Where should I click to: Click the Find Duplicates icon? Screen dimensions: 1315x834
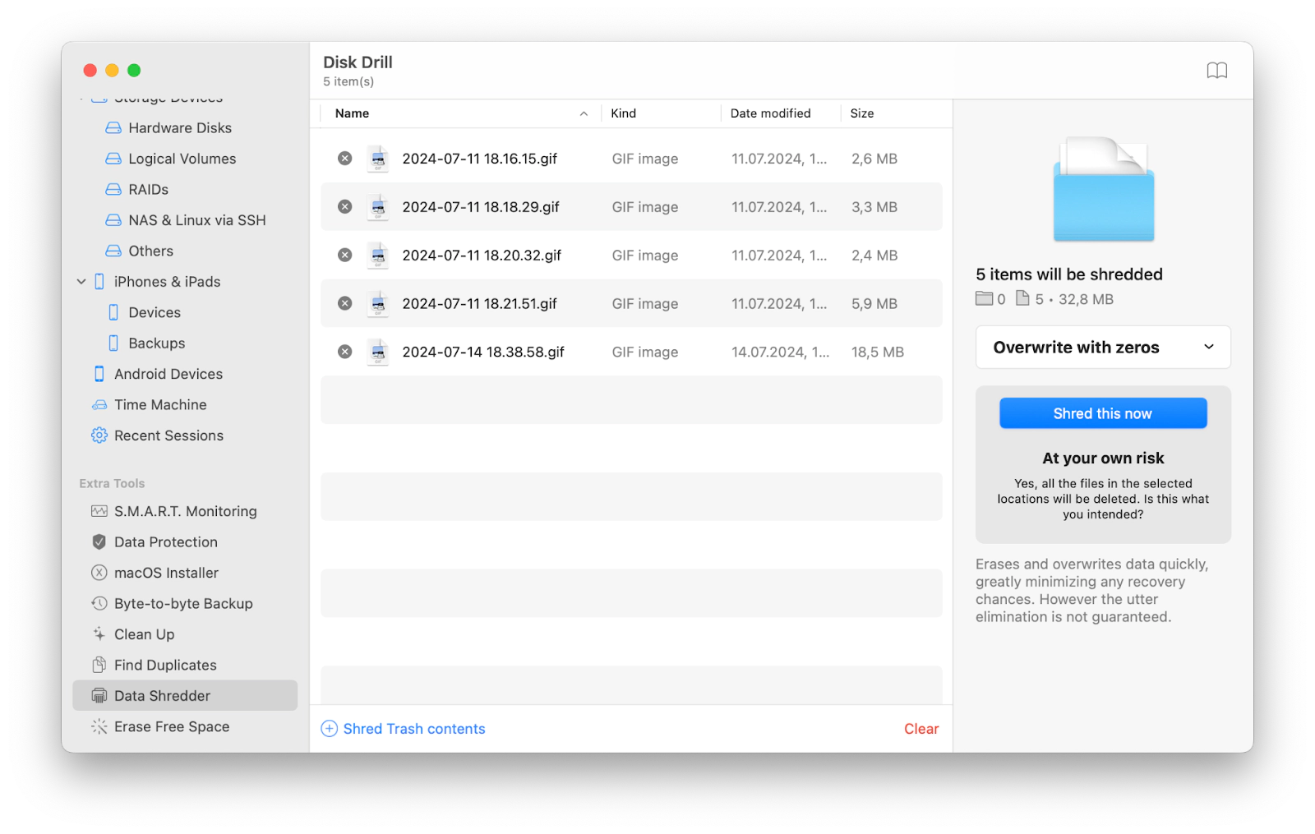click(99, 665)
